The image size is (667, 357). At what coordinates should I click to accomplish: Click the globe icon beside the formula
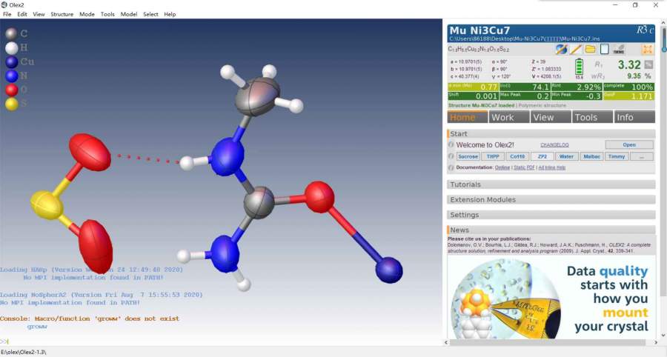[x=561, y=49]
